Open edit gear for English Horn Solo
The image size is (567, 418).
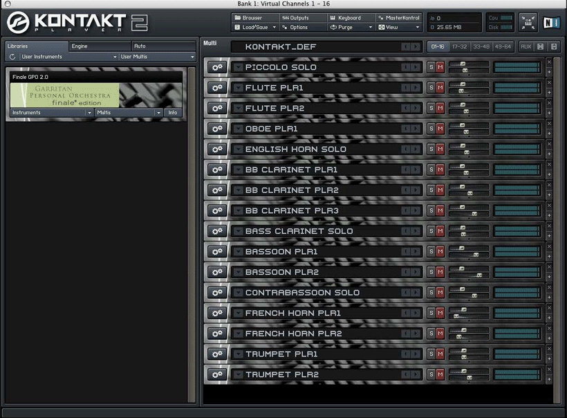(217, 149)
